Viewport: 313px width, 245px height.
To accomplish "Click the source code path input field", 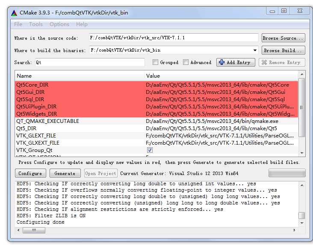I will 174,38.
